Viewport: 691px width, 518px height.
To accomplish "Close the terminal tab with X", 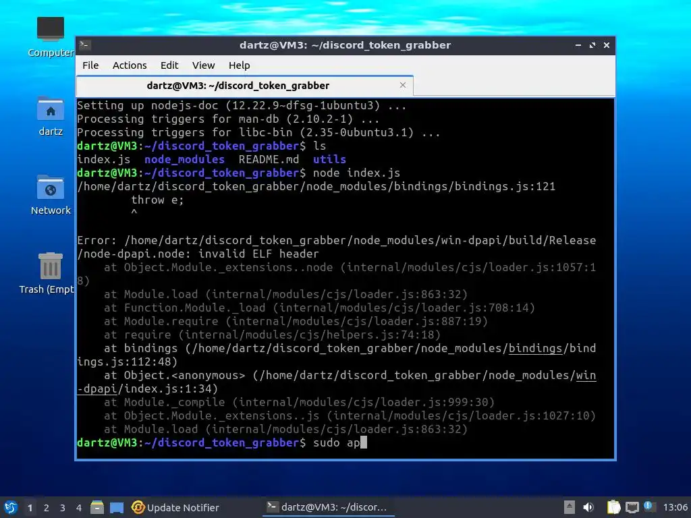I will [x=403, y=85].
